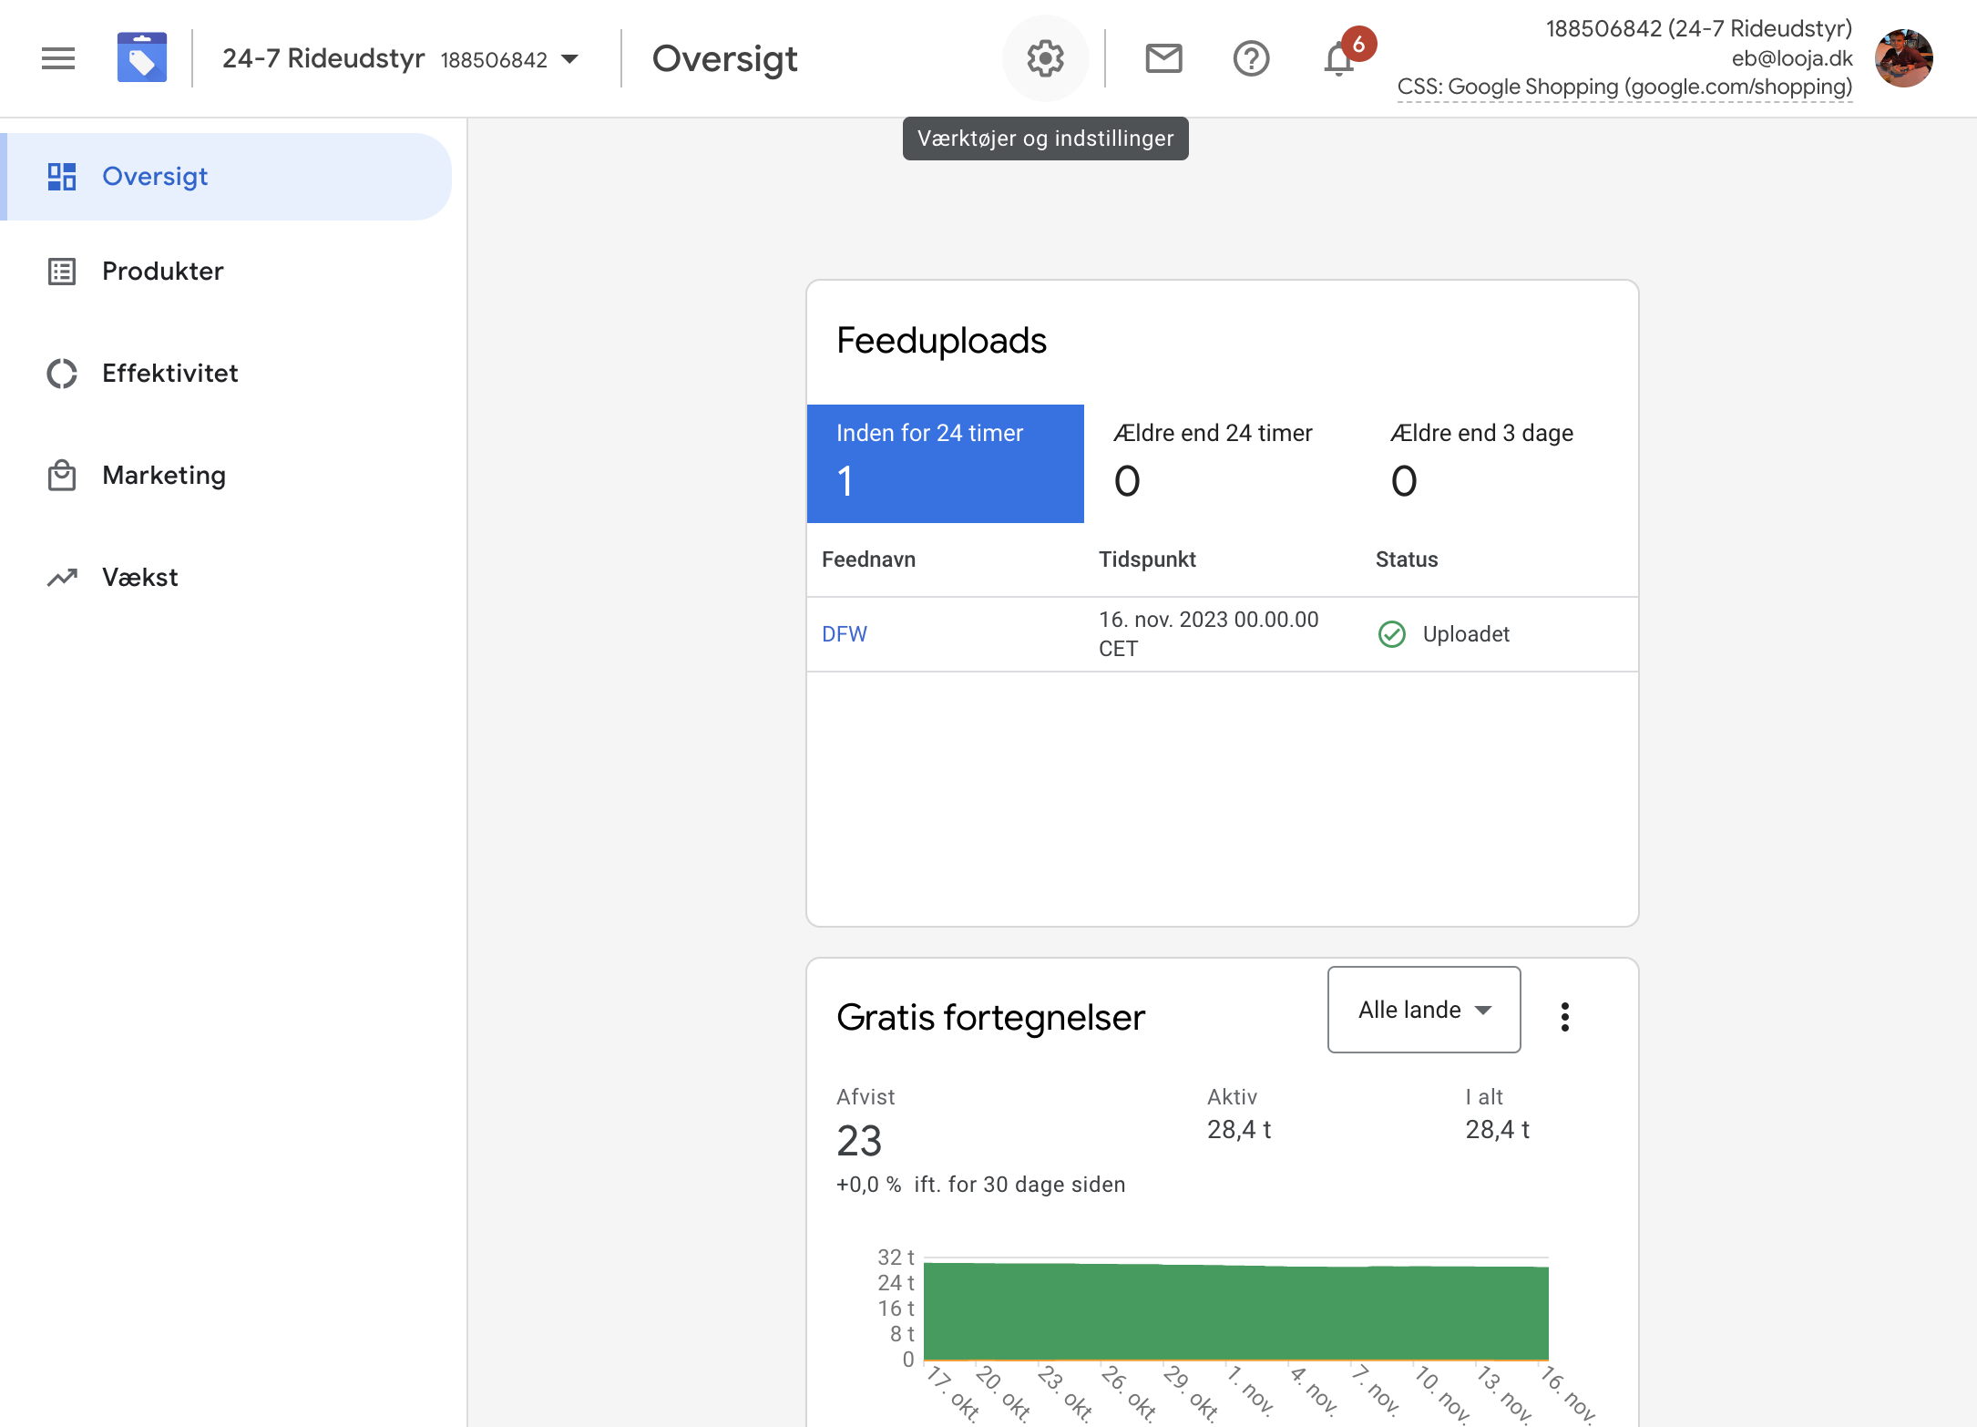This screenshot has width=1977, height=1427.
Task: Open the mail messages icon
Action: click(1163, 59)
